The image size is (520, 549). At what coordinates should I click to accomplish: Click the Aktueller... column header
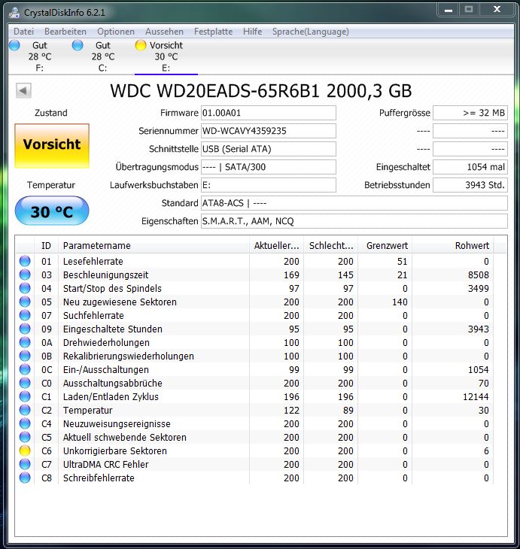tap(276, 245)
